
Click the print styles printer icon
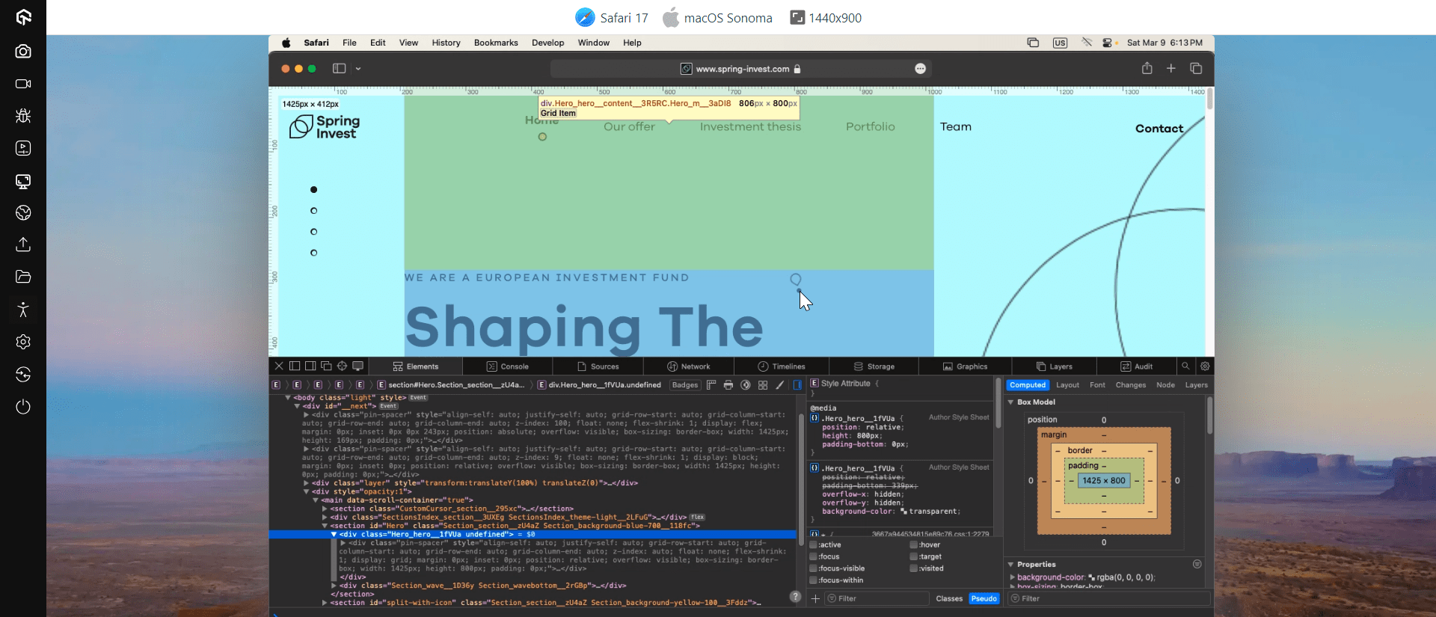(728, 385)
